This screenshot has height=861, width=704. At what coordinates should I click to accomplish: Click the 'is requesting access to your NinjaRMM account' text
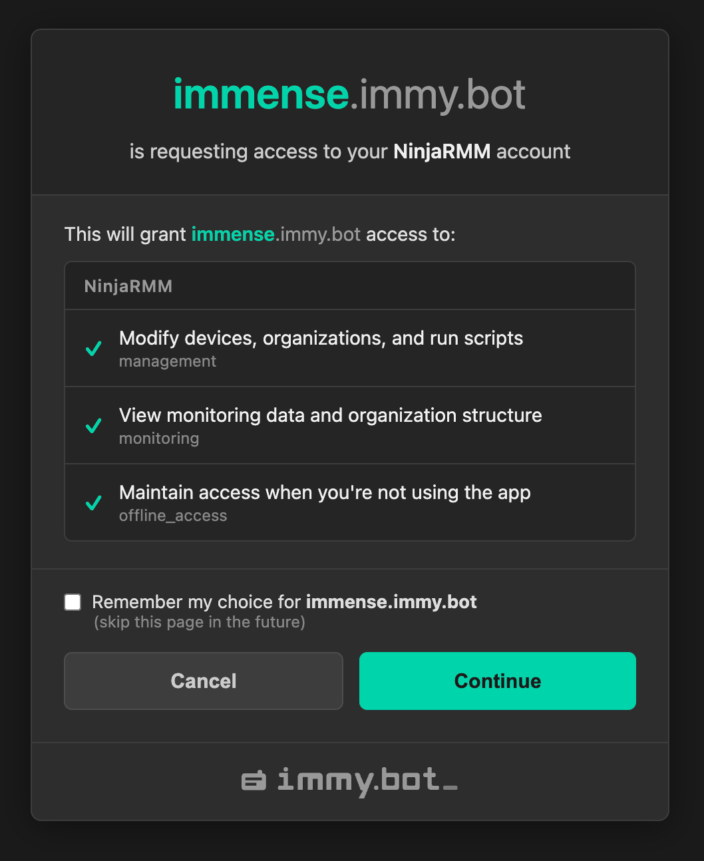tap(349, 152)
